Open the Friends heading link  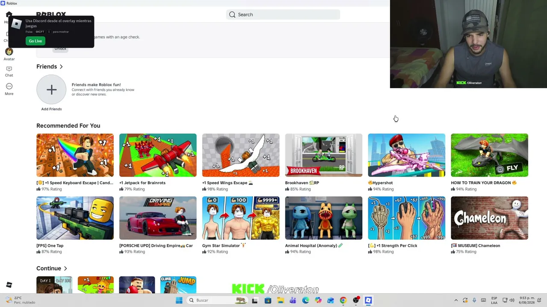coord(47,67)
